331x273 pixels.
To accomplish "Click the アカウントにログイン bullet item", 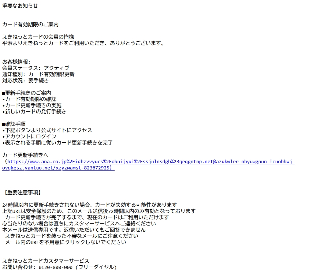I will (29, 136).
